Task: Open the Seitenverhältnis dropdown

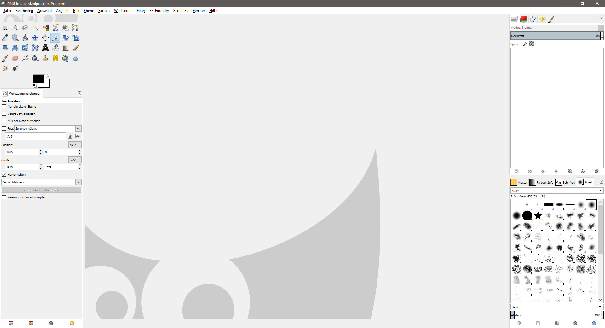Action: 78,129
